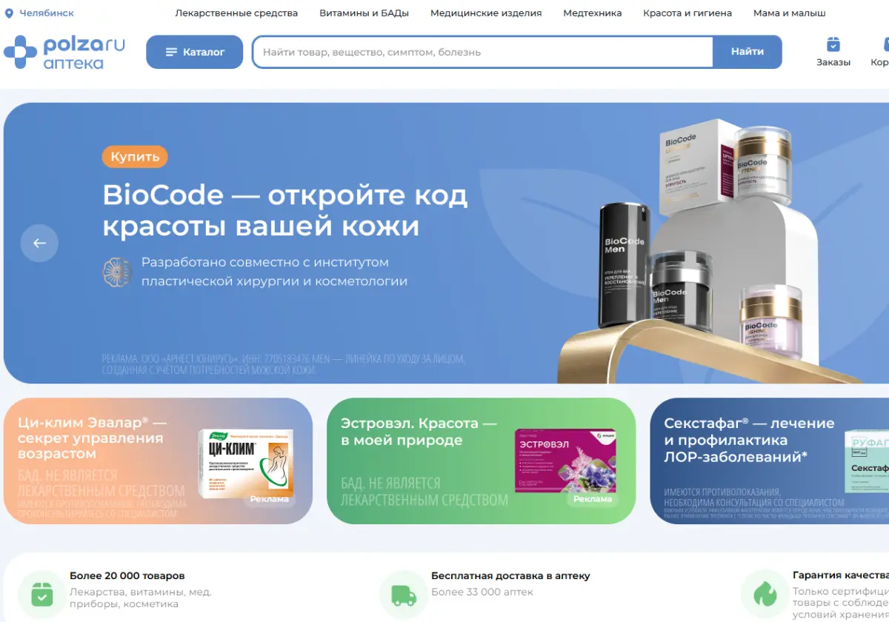This screenshot has width=889, height=622.
Task: Open Красота и гигиена category
Action: tap(687, 13)
